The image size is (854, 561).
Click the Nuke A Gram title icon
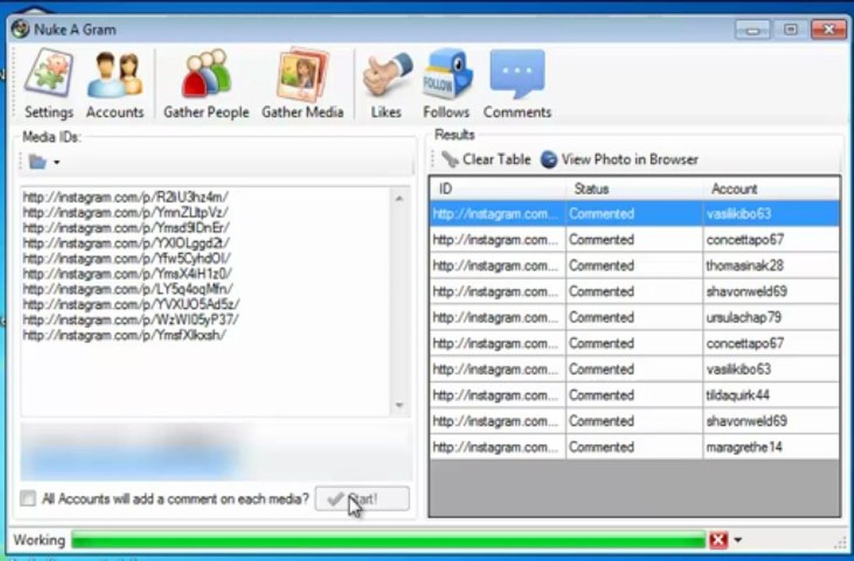click(x=20, y=29)
